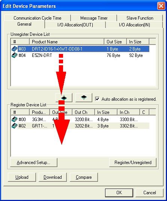Sort register list by In Size header
The width and height of the screenshot is (167, 201).
[x=106, y=112]
